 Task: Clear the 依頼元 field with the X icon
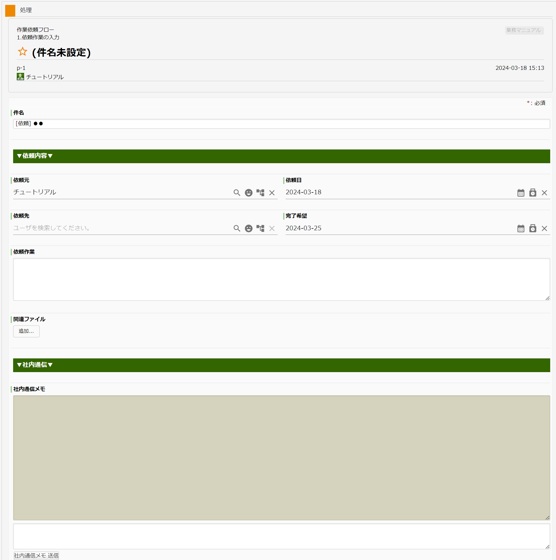tap(272, 193)
